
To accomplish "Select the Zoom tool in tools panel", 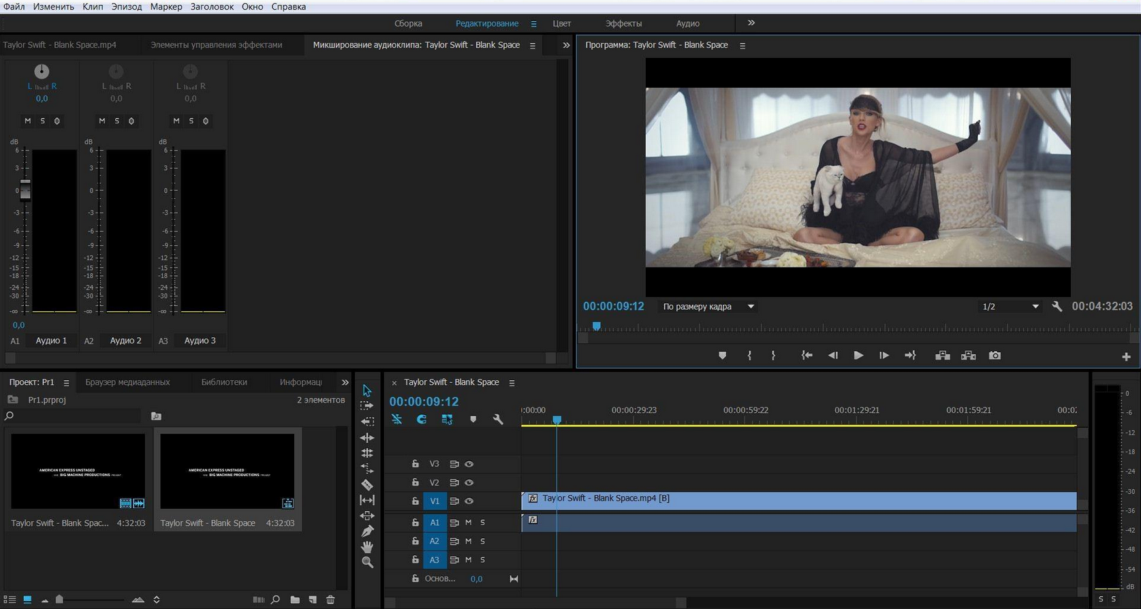I will (x=367, y=562).
